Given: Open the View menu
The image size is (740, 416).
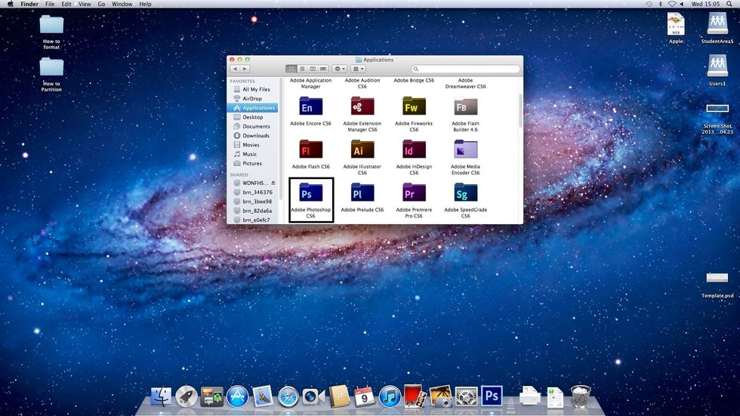Looking at the screenshot, I should [85, 4].
